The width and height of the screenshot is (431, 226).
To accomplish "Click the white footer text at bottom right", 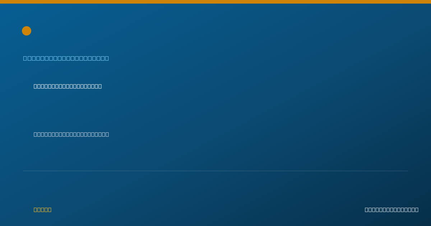I will pyautogui.click(x=391, y=209).
